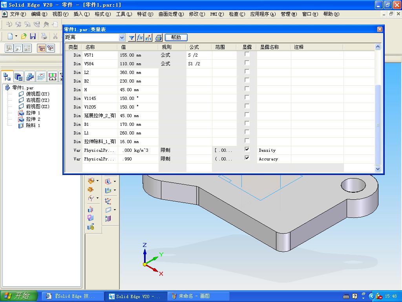Click the keypoint curve tool icon

91,198
